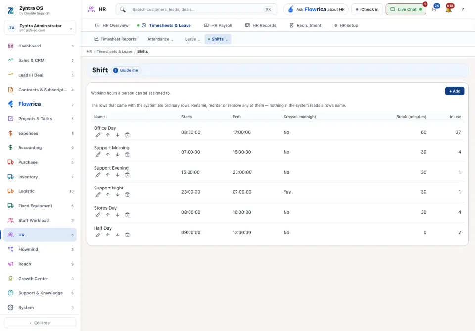The height and width of the screenshot is (331, 475).
Task: Add a new shift
Action: [x=454, y=91]
